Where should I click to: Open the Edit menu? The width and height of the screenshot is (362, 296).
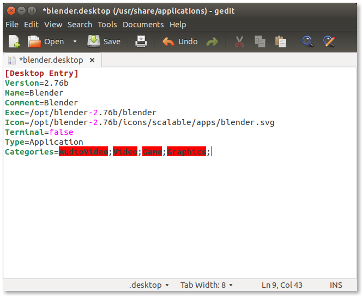[31, 25]
